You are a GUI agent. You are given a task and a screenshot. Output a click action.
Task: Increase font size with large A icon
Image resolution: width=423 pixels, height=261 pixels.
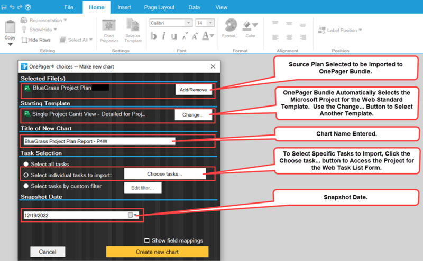195,36
